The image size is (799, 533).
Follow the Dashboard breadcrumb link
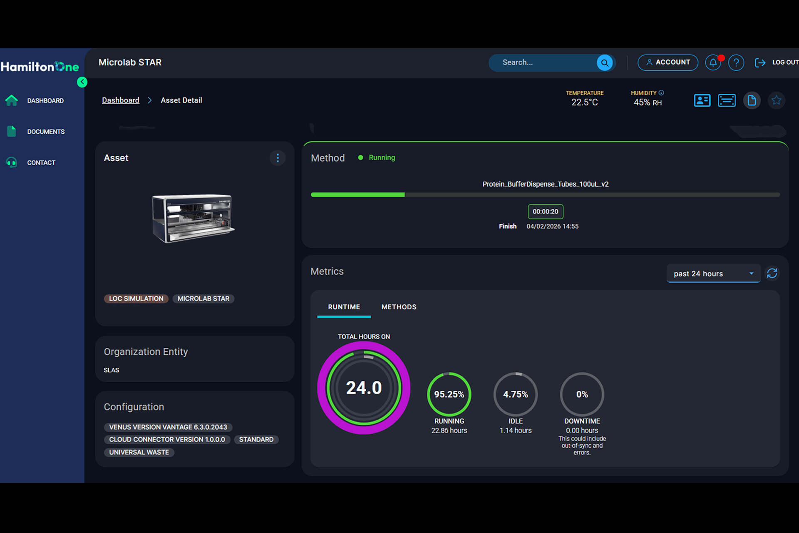pos(121,100)
